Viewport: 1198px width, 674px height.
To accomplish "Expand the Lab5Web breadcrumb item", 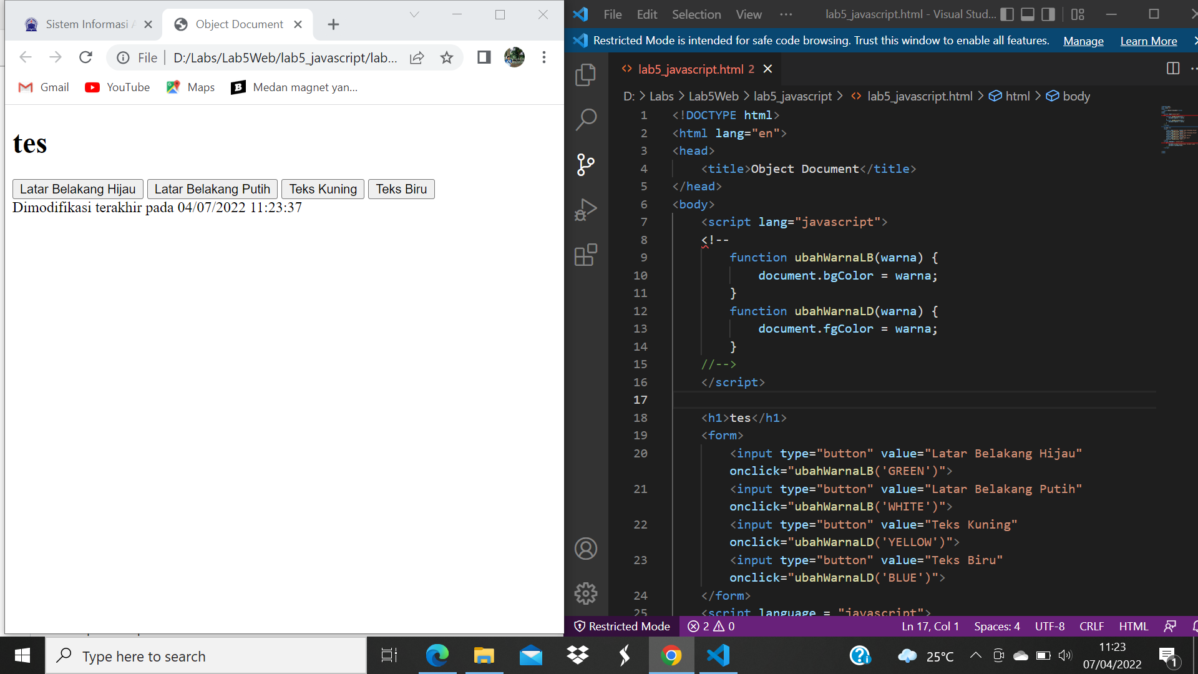I will 712,96.
